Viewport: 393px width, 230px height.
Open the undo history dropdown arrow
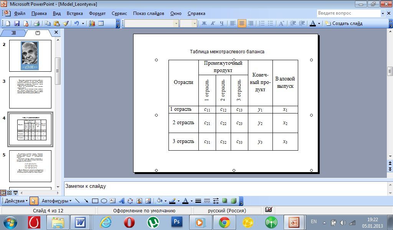pos(83,23)
